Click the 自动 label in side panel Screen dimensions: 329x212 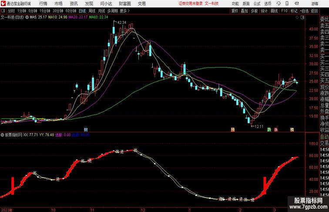324,137
